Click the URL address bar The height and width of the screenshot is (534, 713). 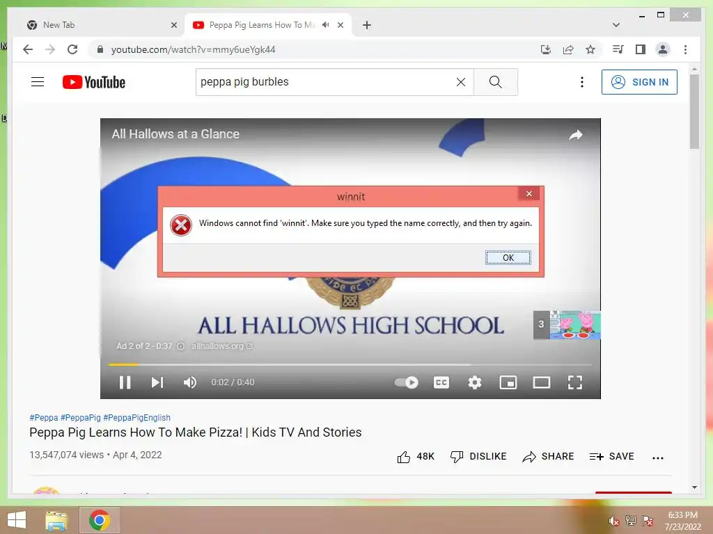[x=314, y=49]
